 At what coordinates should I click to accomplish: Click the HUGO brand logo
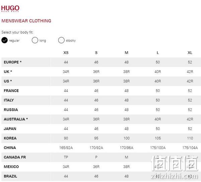click(10, 8)
